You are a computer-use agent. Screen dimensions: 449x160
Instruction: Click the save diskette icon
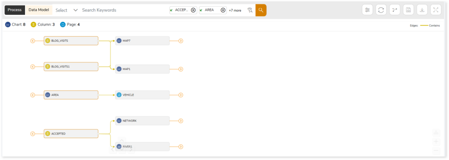(x=408, y=10)
